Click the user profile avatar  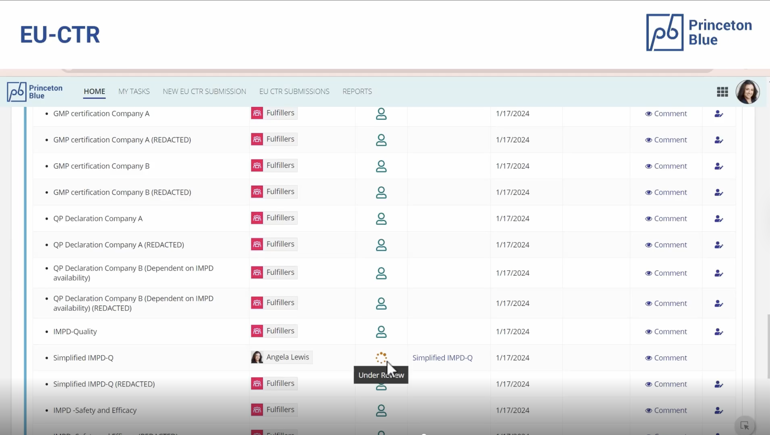click(x=747, y=92)
